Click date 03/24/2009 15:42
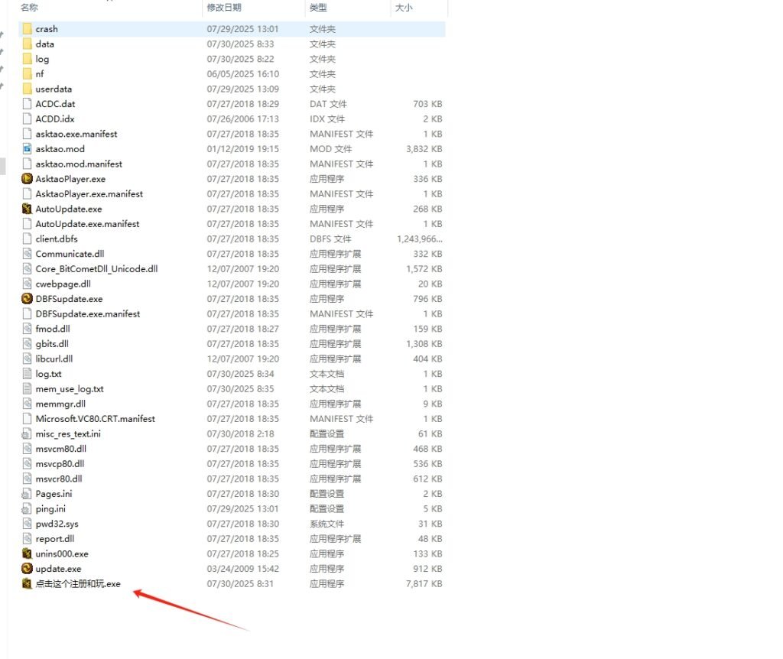This screenshot has height=659, width=783. (x=243, y=569)
